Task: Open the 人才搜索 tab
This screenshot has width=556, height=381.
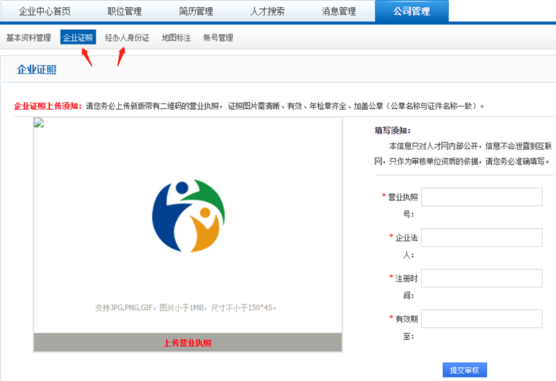Action: point(268,11)
